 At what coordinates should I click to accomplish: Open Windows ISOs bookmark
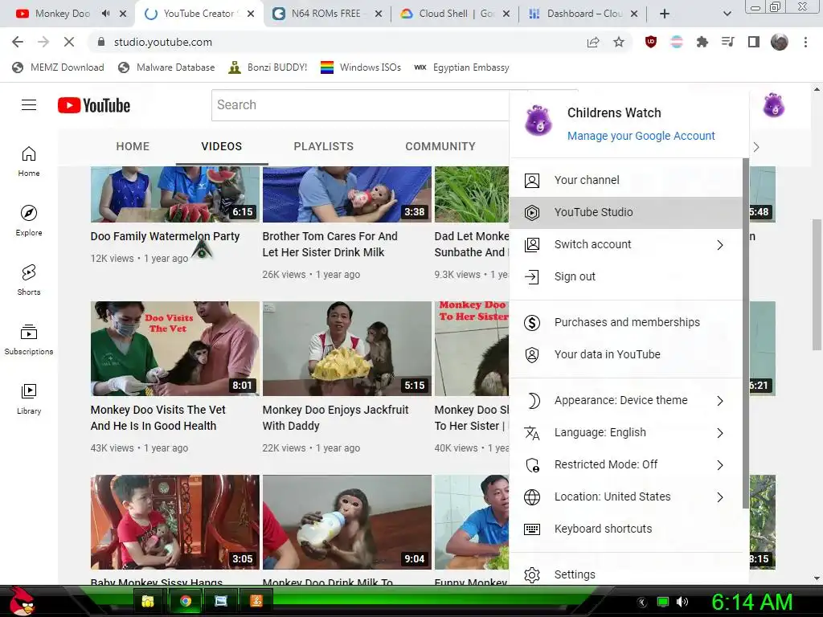[361, 67]
